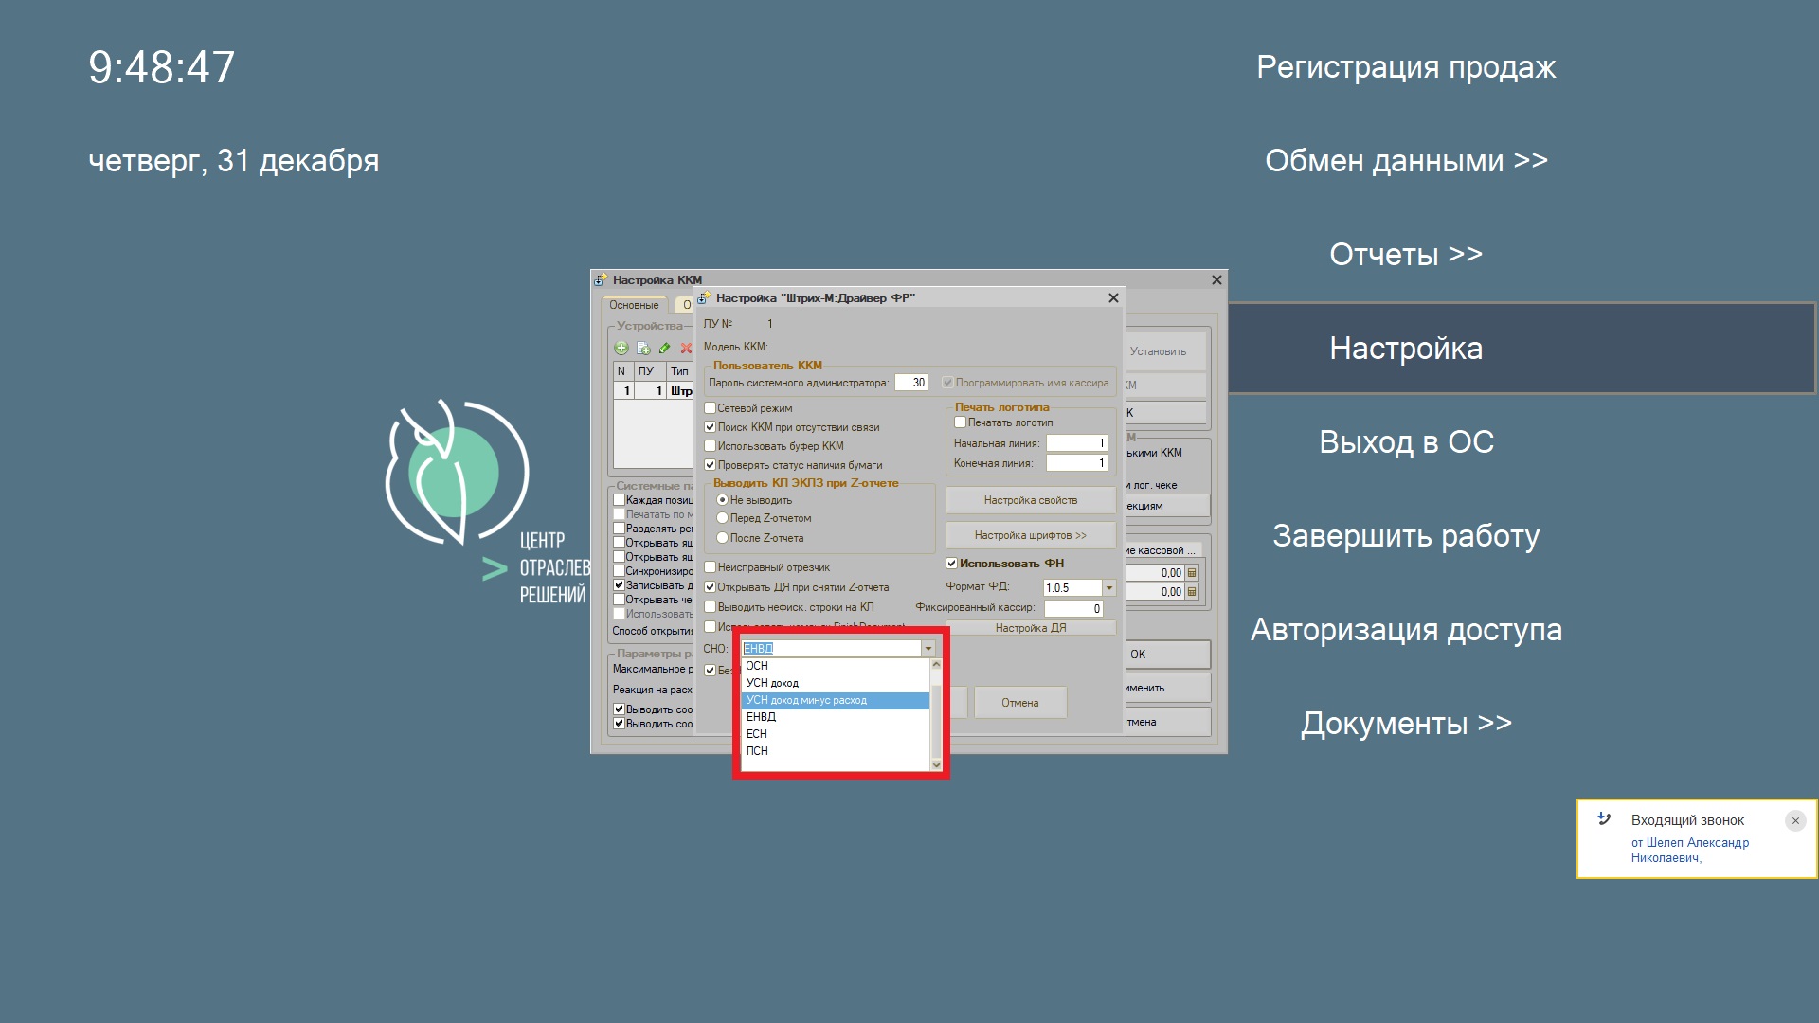Open the Отчеты >> submenu
The image size is (1819, 1023).
pyautogui.click(x=1406, y=255)
